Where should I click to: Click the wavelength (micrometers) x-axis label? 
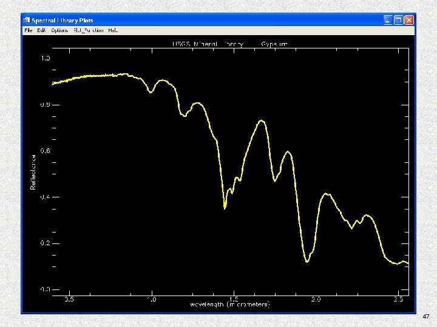[230, 304]
